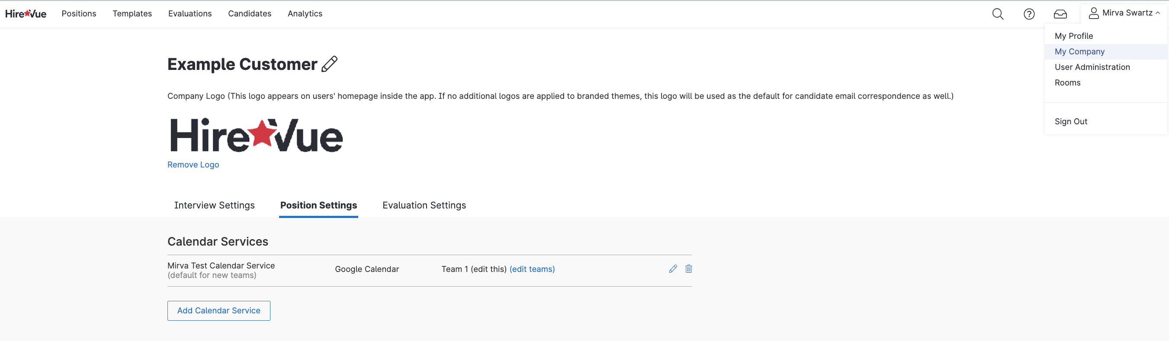The image size is (1169, 341).
Task: Click the edit teams link
Action: click(532, 269)
